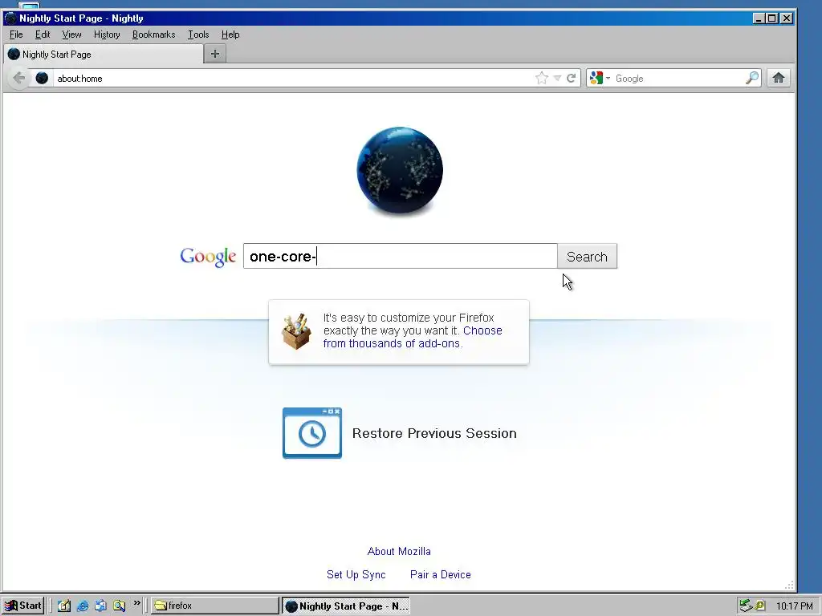Reload the page with refresh icon
Screen dimensions: 822x616
tap(571, 78)
